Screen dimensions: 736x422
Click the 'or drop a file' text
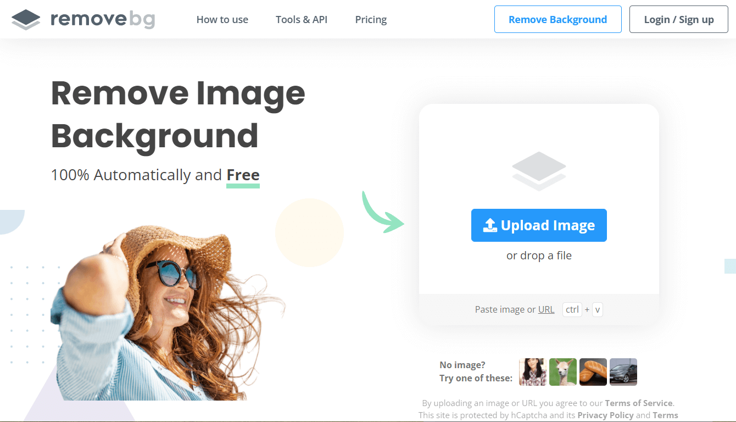point(539,256)
